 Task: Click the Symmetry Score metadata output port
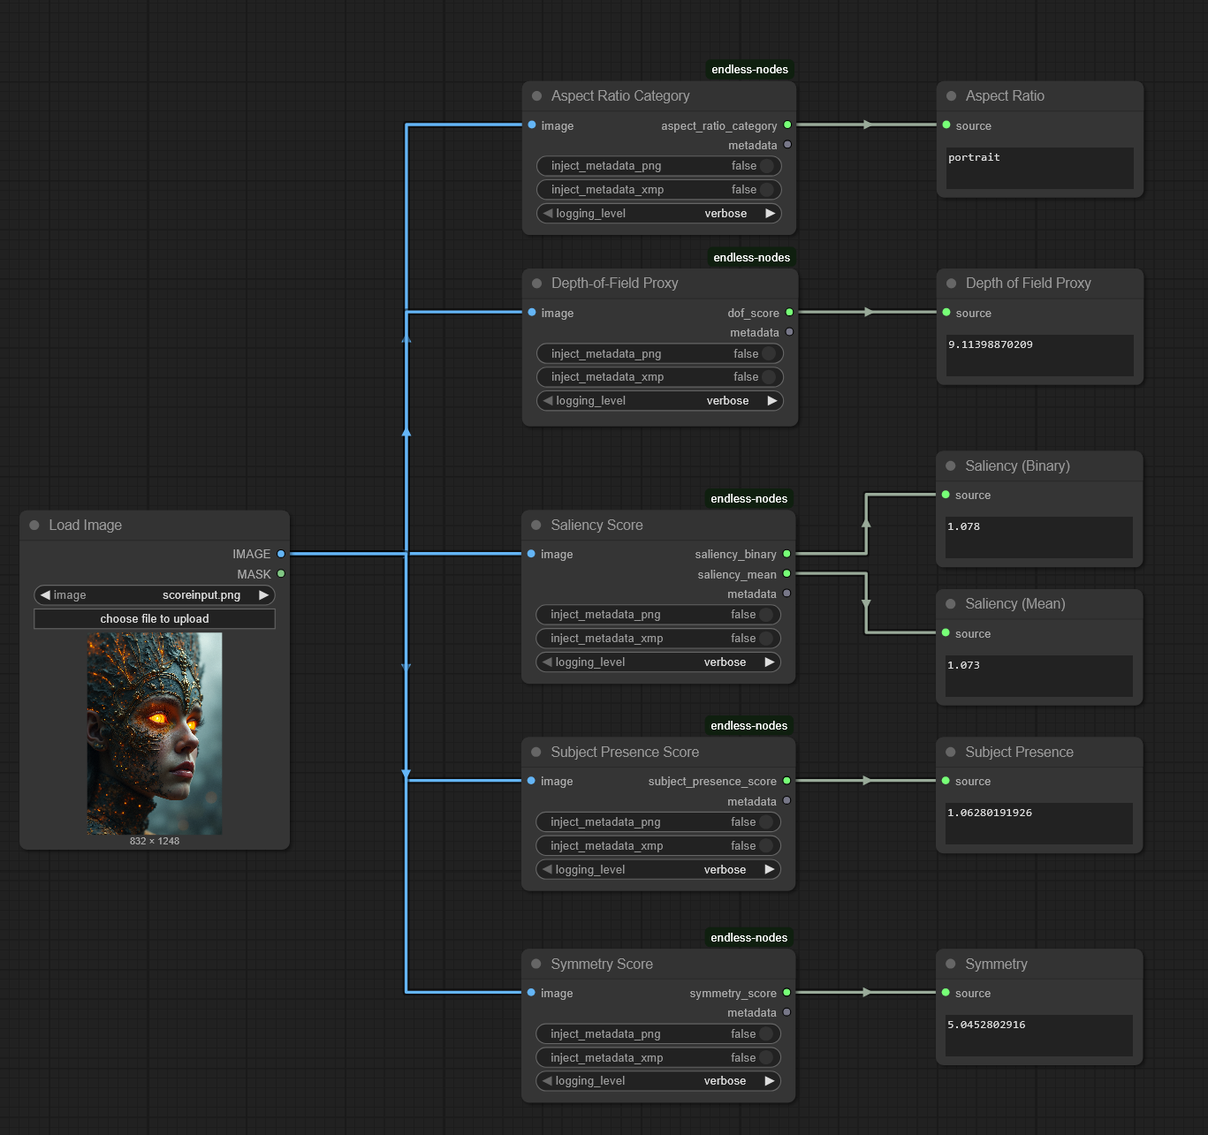coord(786,1012)
